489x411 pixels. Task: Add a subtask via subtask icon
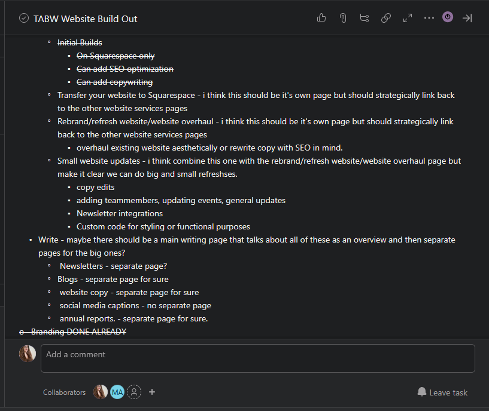click(365, 18)
